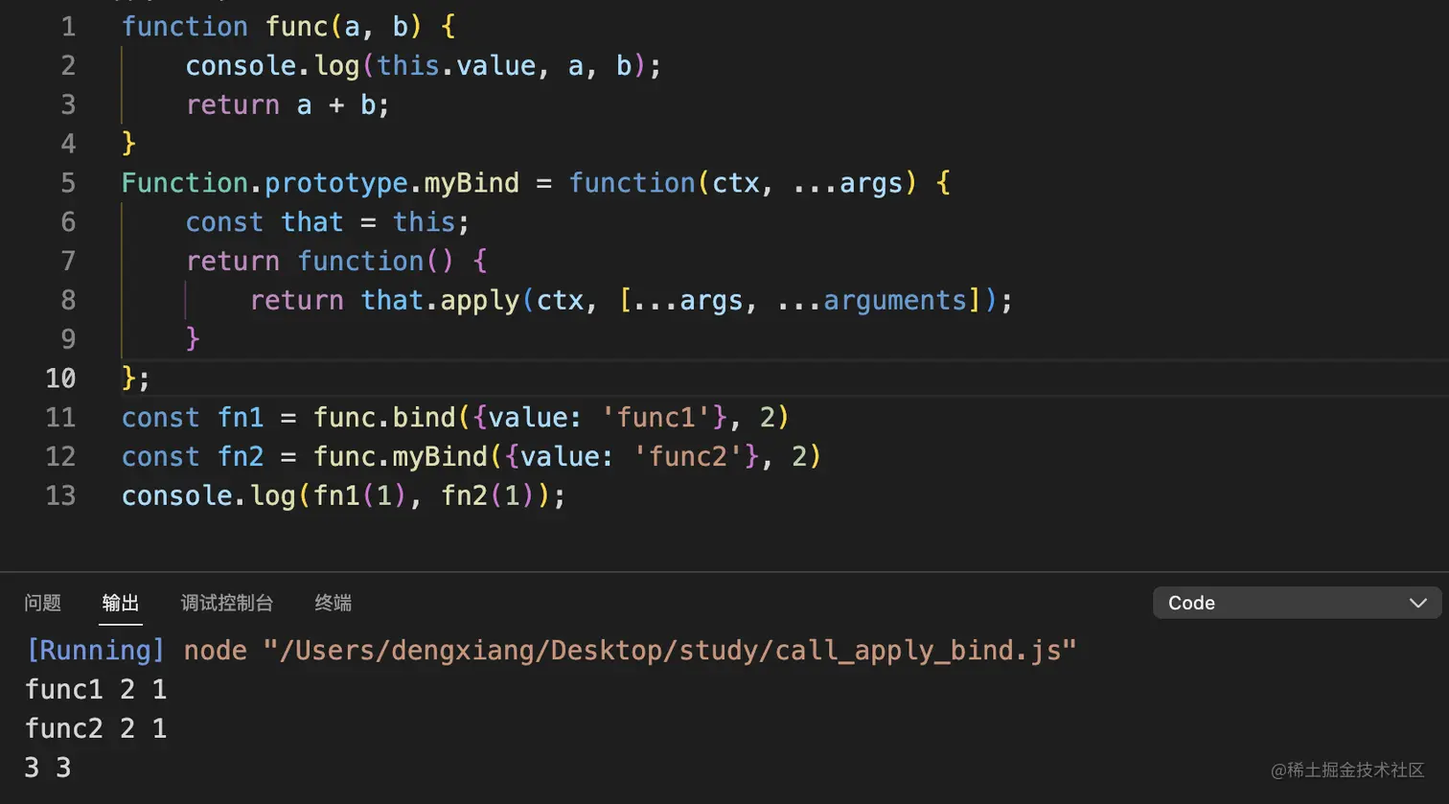
Task: Click line number 4 in the gutter
Action: [68, 144]
